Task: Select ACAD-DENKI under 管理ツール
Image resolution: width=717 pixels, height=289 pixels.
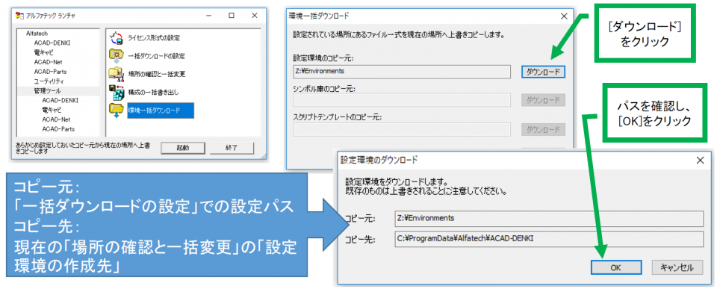Action: (x=60, y=100)
